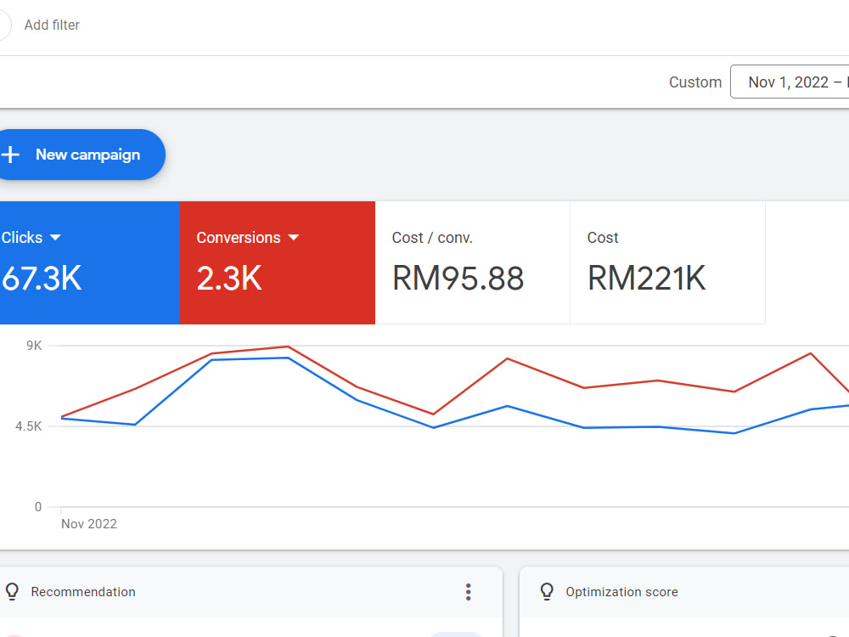Click the Optimization score card title
Viewport: 849px width, 637px height.
(622, 592)
